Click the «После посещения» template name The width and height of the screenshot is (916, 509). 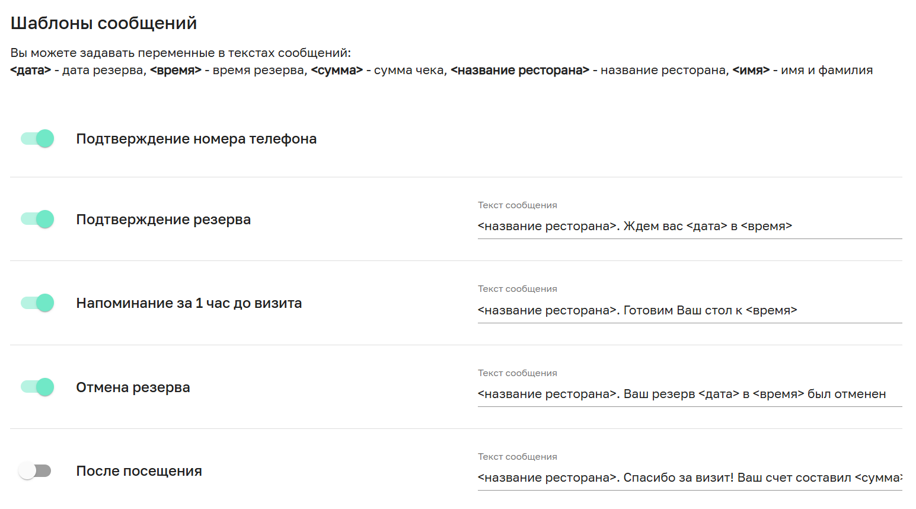139,470
